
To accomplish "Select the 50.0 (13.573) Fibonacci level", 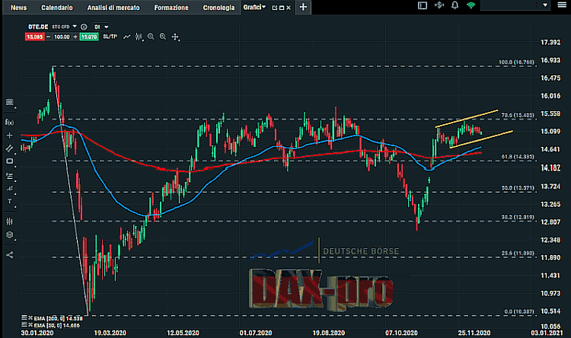I will (518, 188).
